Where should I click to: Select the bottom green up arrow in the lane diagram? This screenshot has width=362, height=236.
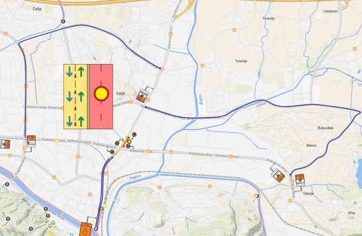(x=81, y=121)
